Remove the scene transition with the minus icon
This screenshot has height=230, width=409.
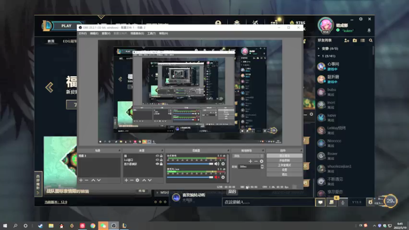click(x=256, y=162)
